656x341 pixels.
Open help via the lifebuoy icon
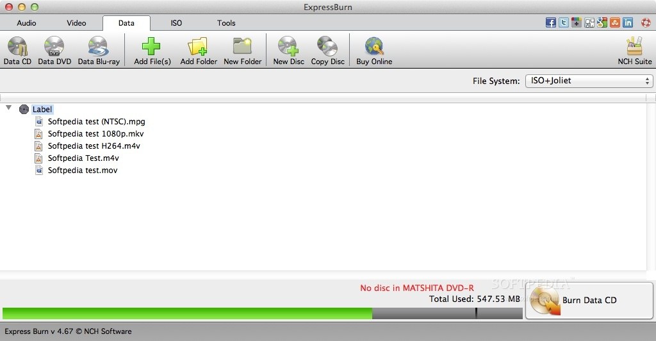click(x=646, y=22)
